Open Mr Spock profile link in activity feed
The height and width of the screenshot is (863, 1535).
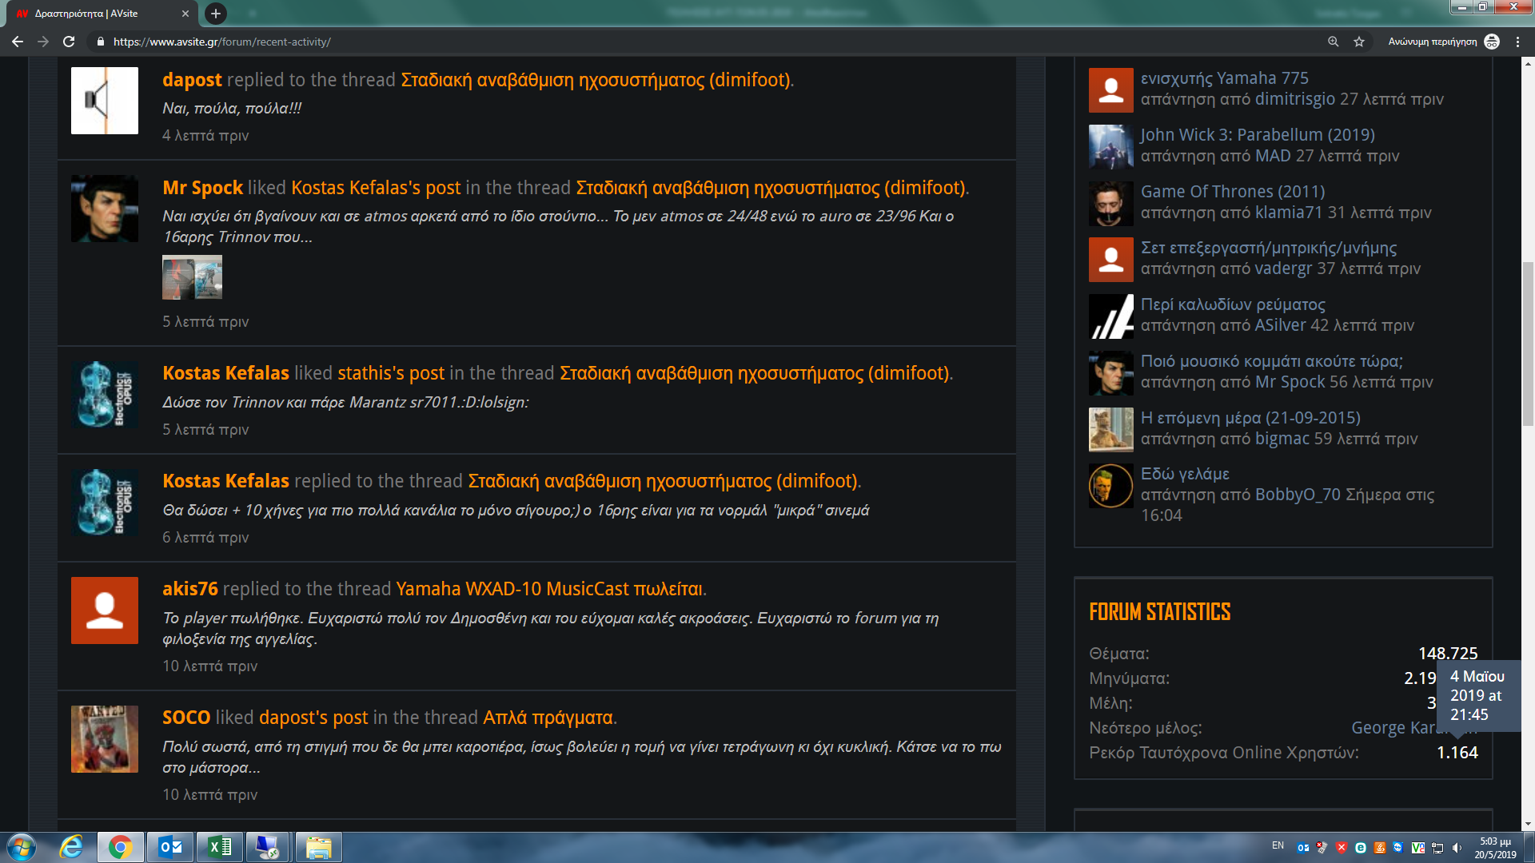[202, 188]
